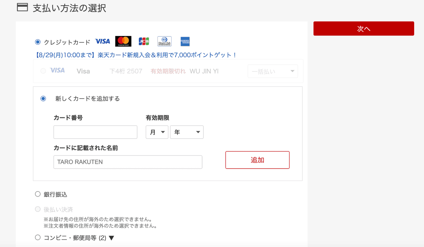
Task: Click the WU JIN YI cardholder name
Action: [x=204, y=71]
